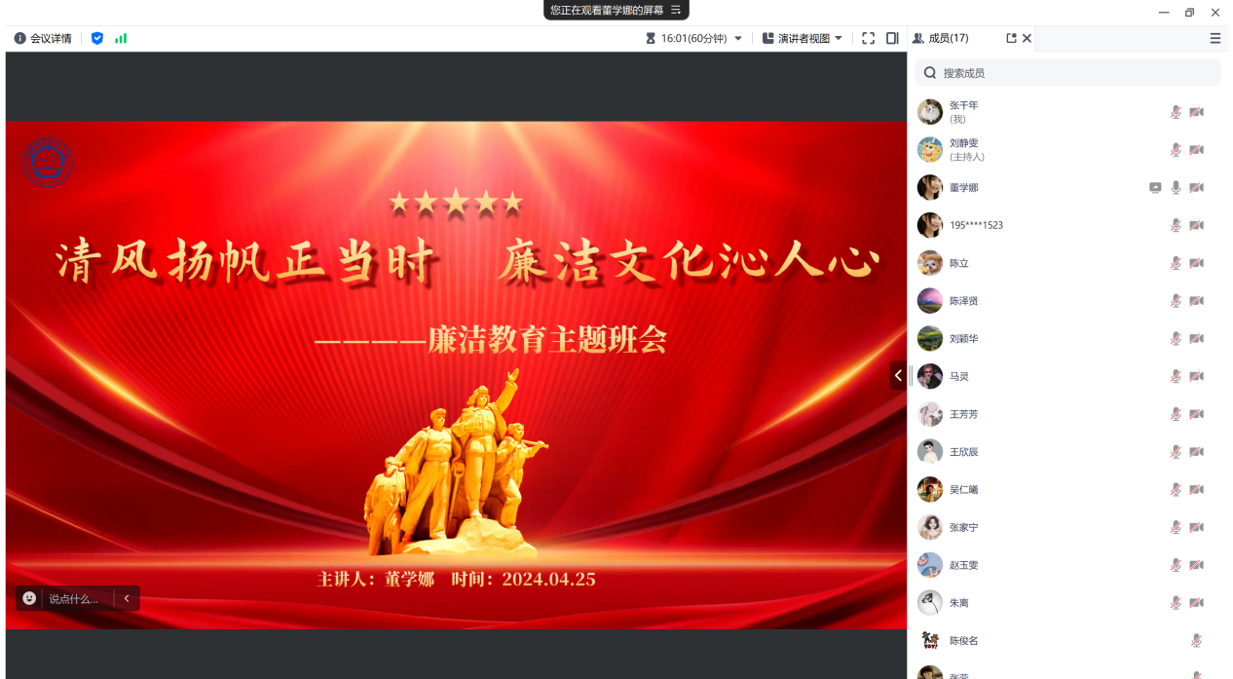Select member name 董学娜 in list
Viewport: 1233px width, 679px height.
click(964, 188)
